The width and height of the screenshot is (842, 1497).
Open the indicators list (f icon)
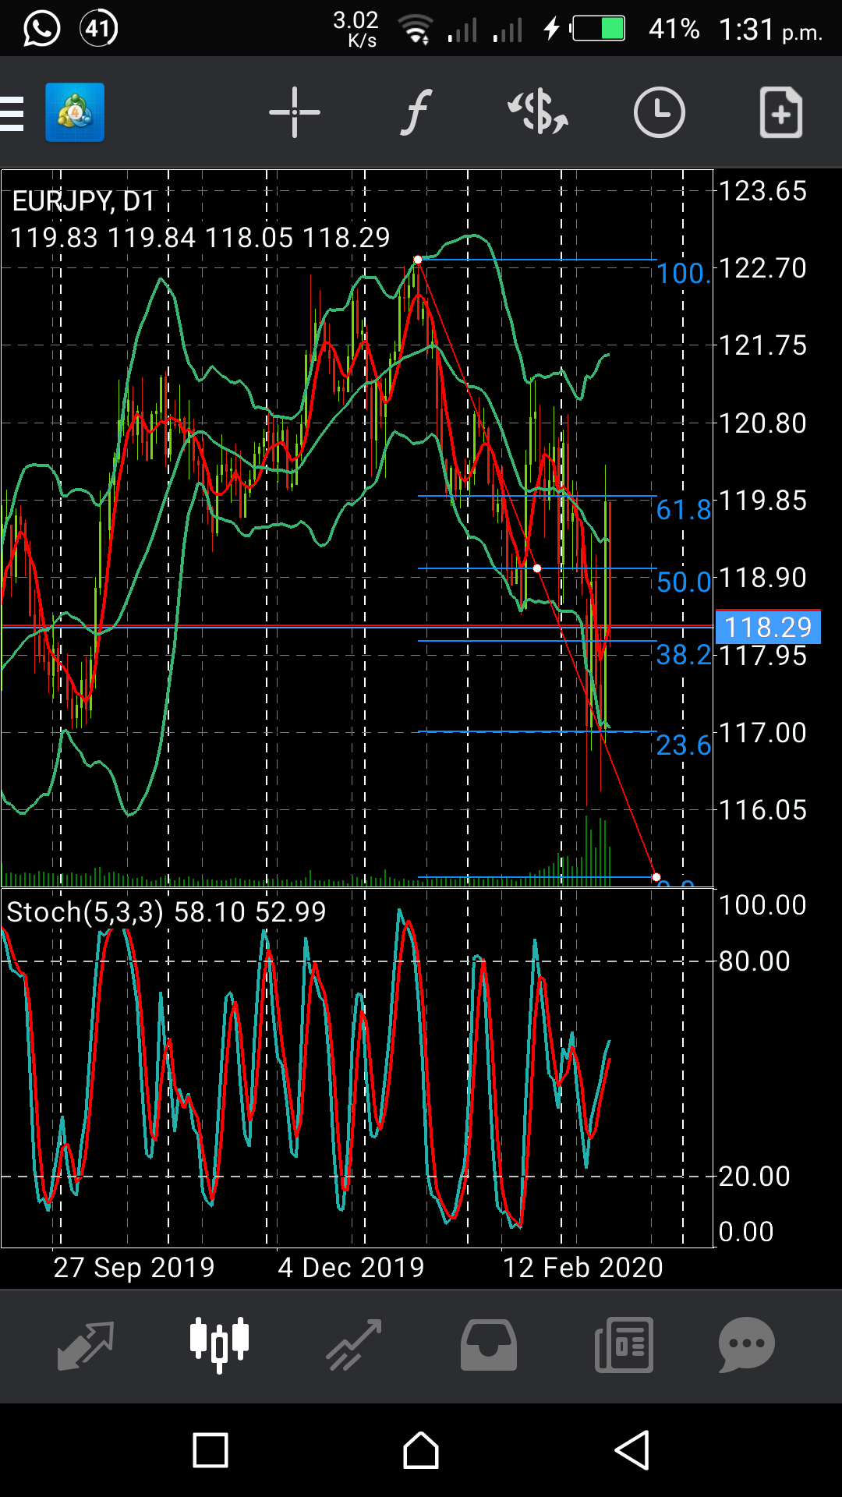coord(416,113)
